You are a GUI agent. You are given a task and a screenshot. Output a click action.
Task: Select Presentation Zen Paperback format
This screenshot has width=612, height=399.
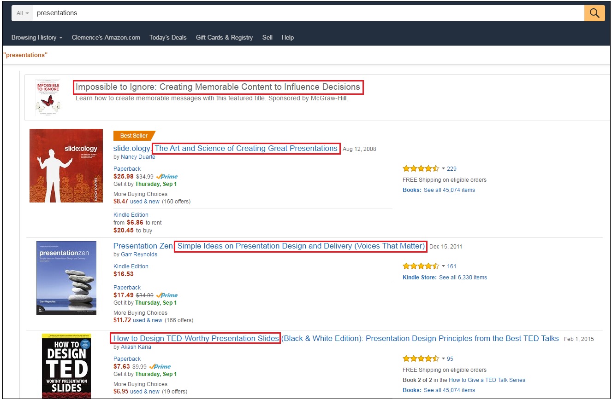[x=127, y=288]
